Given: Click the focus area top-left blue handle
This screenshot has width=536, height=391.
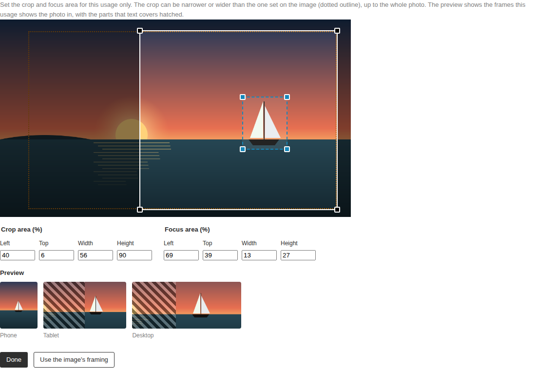Looking at the screenshot, I should point(243,97).
